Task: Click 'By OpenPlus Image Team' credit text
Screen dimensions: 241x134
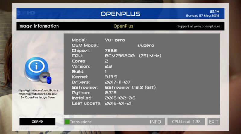Action: (38, 98)
